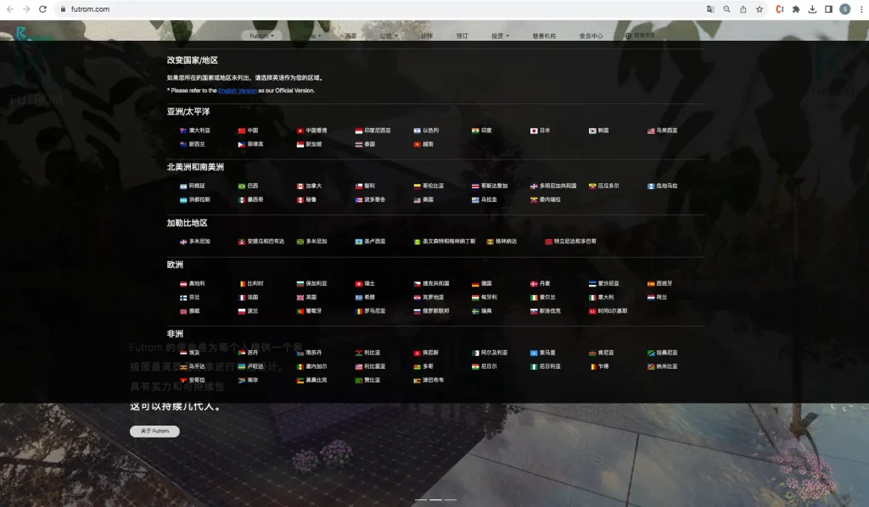Click the browser translate page icon

pyautogui.click(x=710, y=9)
